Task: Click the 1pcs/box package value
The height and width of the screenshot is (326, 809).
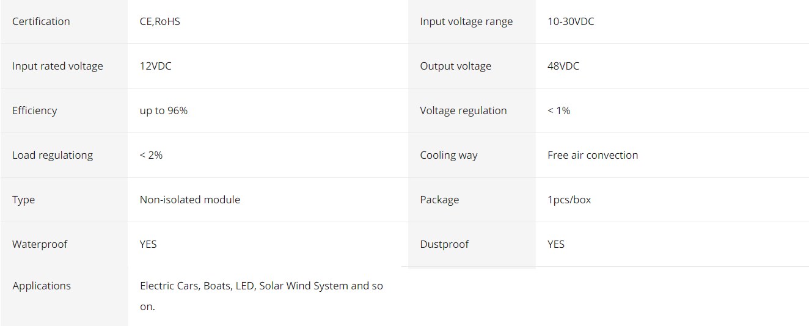Action: point(569,200)
